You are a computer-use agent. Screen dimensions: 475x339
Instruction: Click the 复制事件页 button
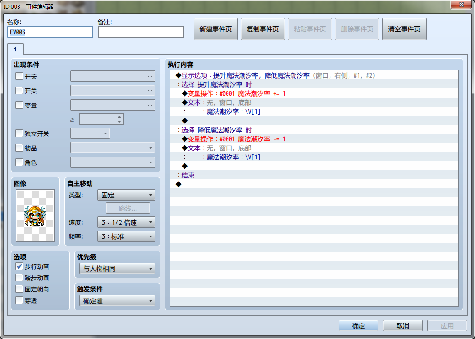[262, 29]
